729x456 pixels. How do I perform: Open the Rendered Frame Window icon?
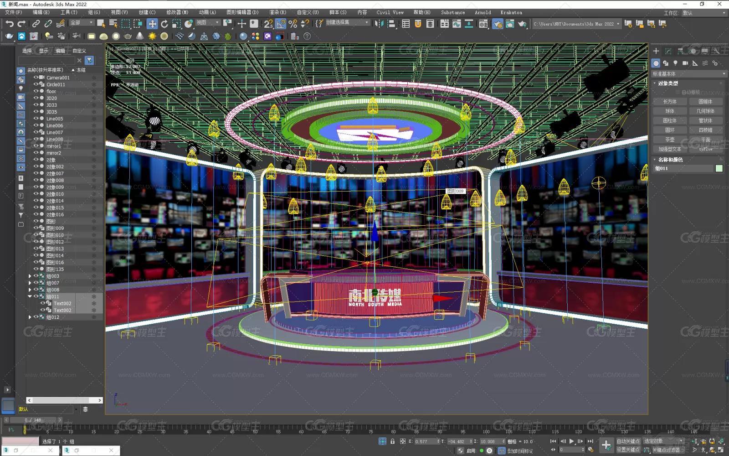pos(509,24)
